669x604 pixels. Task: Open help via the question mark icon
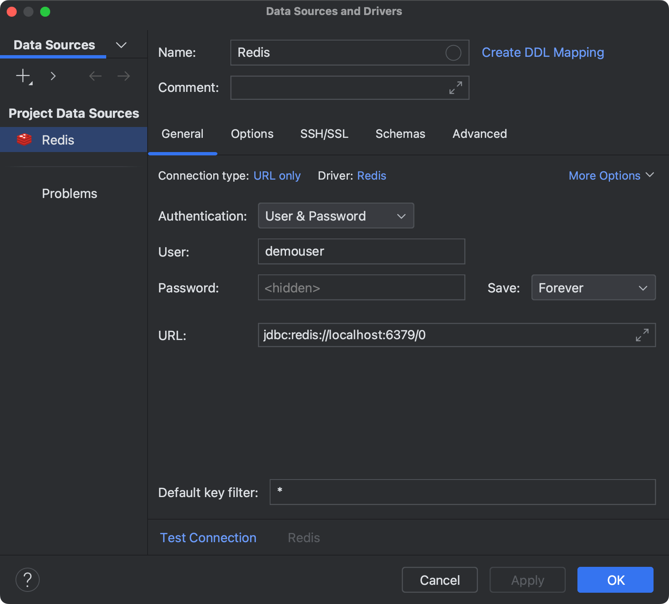pos(27,579)
